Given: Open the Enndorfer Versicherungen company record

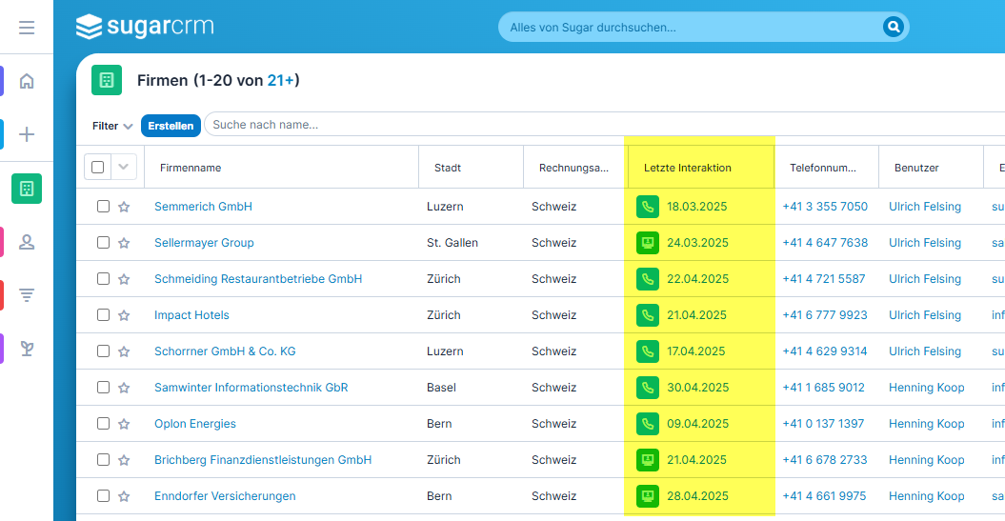Looking at the screenshot, I should (225, 496).
